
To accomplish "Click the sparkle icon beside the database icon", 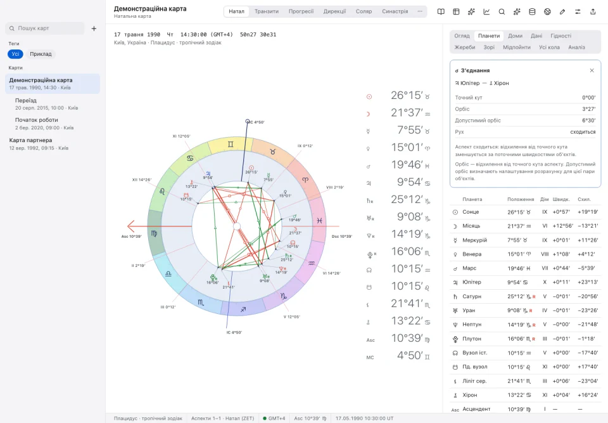I will [x=517, y=11].
